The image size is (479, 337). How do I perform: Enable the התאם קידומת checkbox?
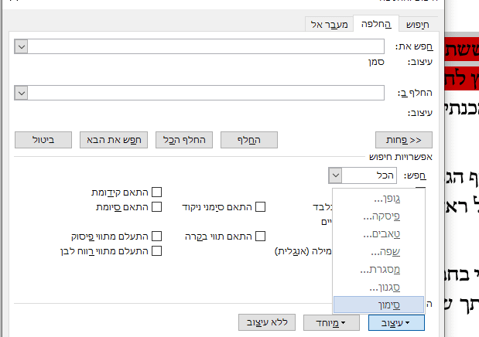(156, 192)
